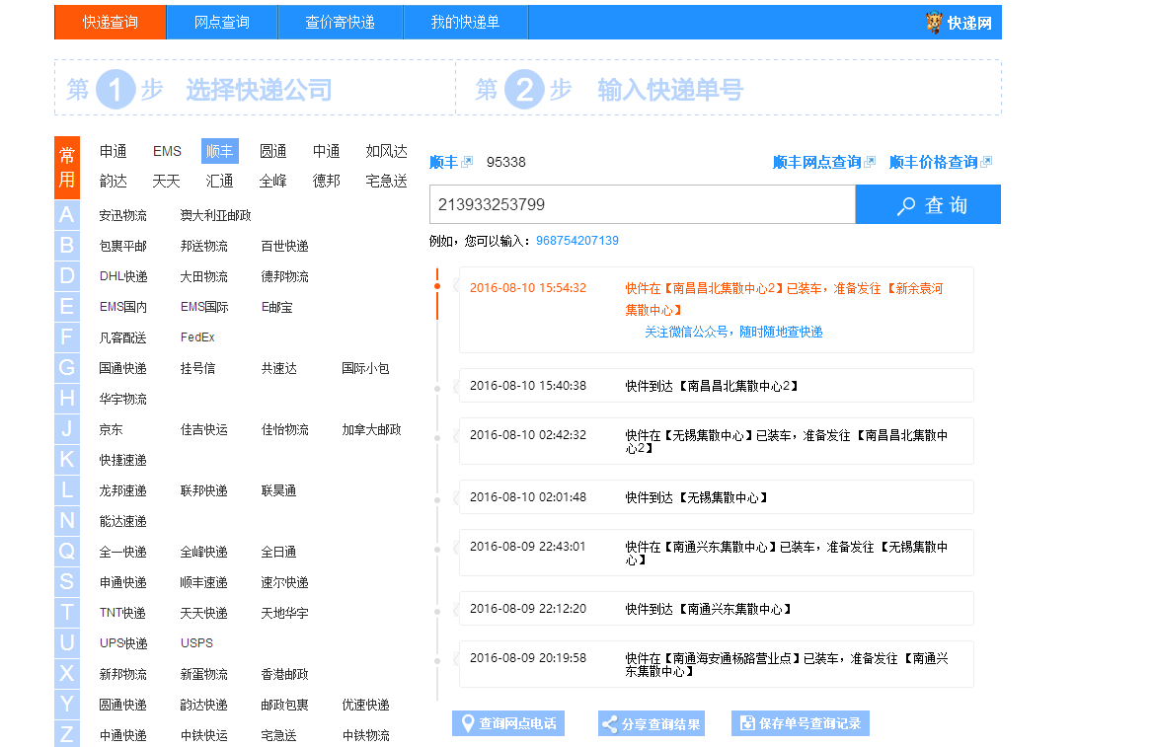Switch to the 网点查询 tab

(222, 22)
